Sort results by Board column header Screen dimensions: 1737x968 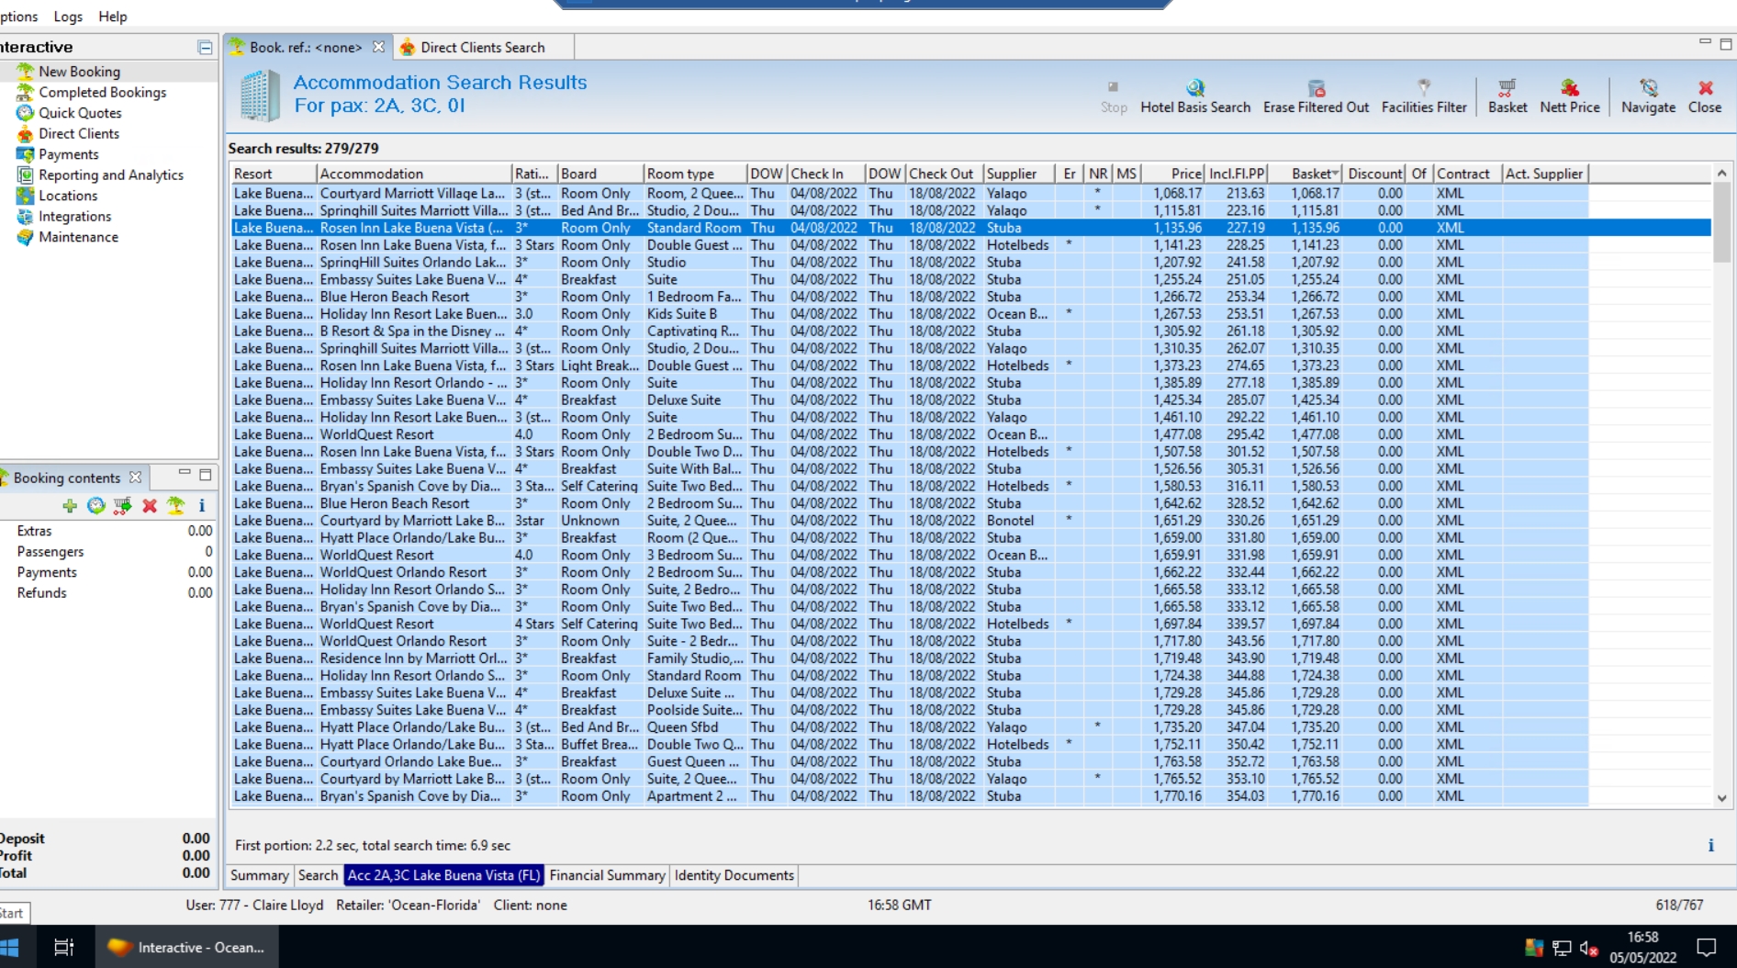(x=600, y=174)
